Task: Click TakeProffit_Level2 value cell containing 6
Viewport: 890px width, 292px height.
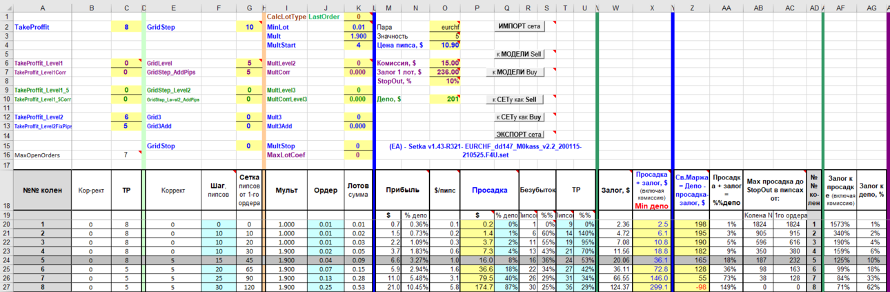Action: pyautogui.click(x=126, y=117)
